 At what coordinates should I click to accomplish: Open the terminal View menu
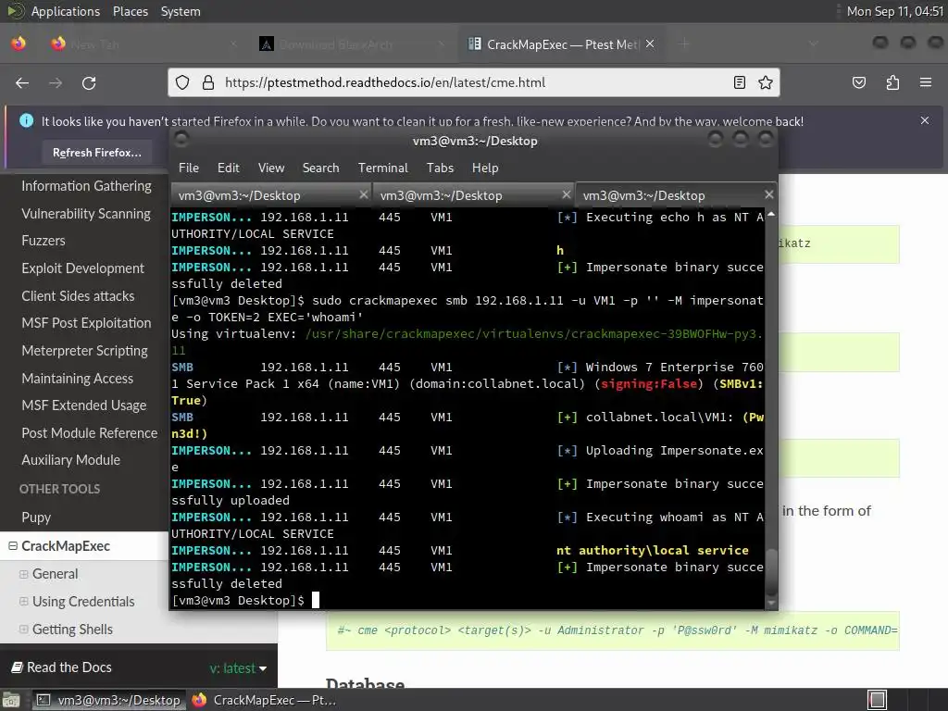(x=271, y=168)
